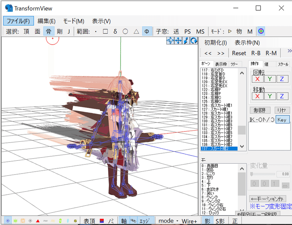The image size is (292, 225).
Task: Toggle the colored axis gizmo icon in toolbar
Action: point(261,31)
